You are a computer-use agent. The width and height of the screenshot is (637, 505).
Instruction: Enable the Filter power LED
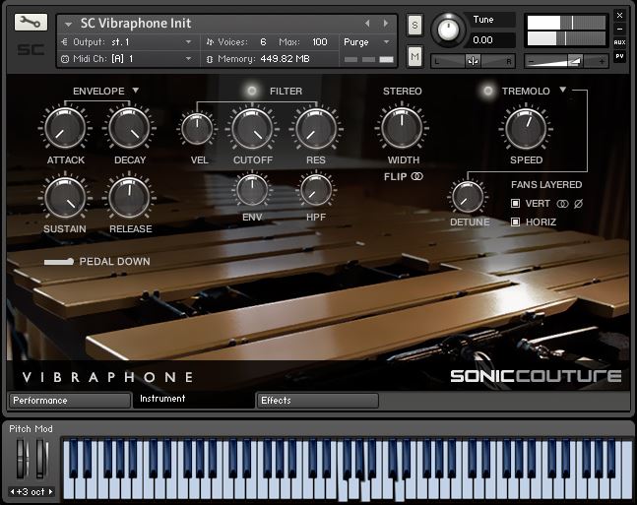pyautogui.click(x=252, y=91)
